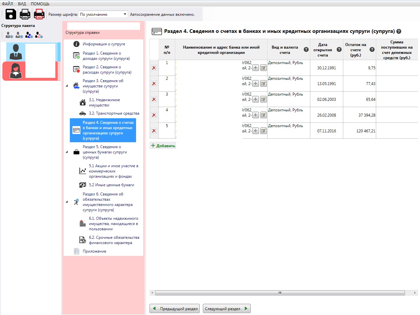Viewport: 420px width, 315px height.
Task: Click plus icon in bank cell row 5
Action: [256, 131]
